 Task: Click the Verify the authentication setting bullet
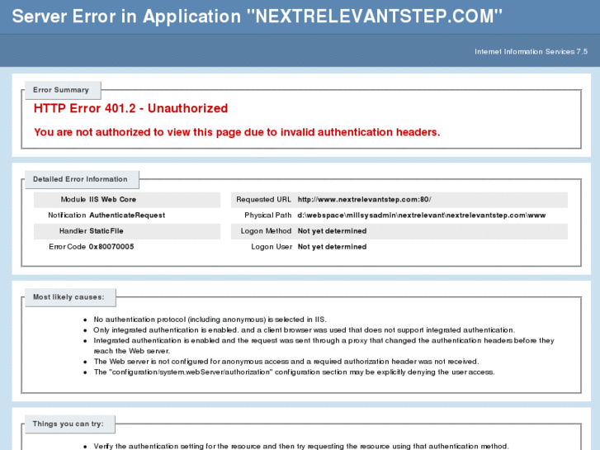click(x=301, y=446)
